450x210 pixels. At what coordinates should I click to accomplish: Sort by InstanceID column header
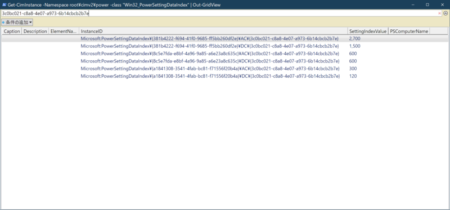pyautogui.click(x=213, y=32)
